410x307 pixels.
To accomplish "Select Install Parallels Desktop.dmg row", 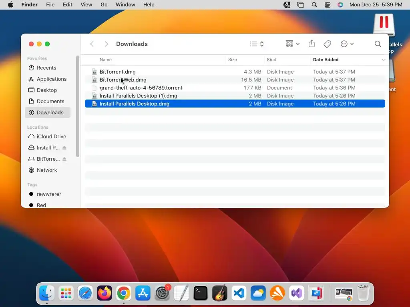I will click(x=235, y=104).
